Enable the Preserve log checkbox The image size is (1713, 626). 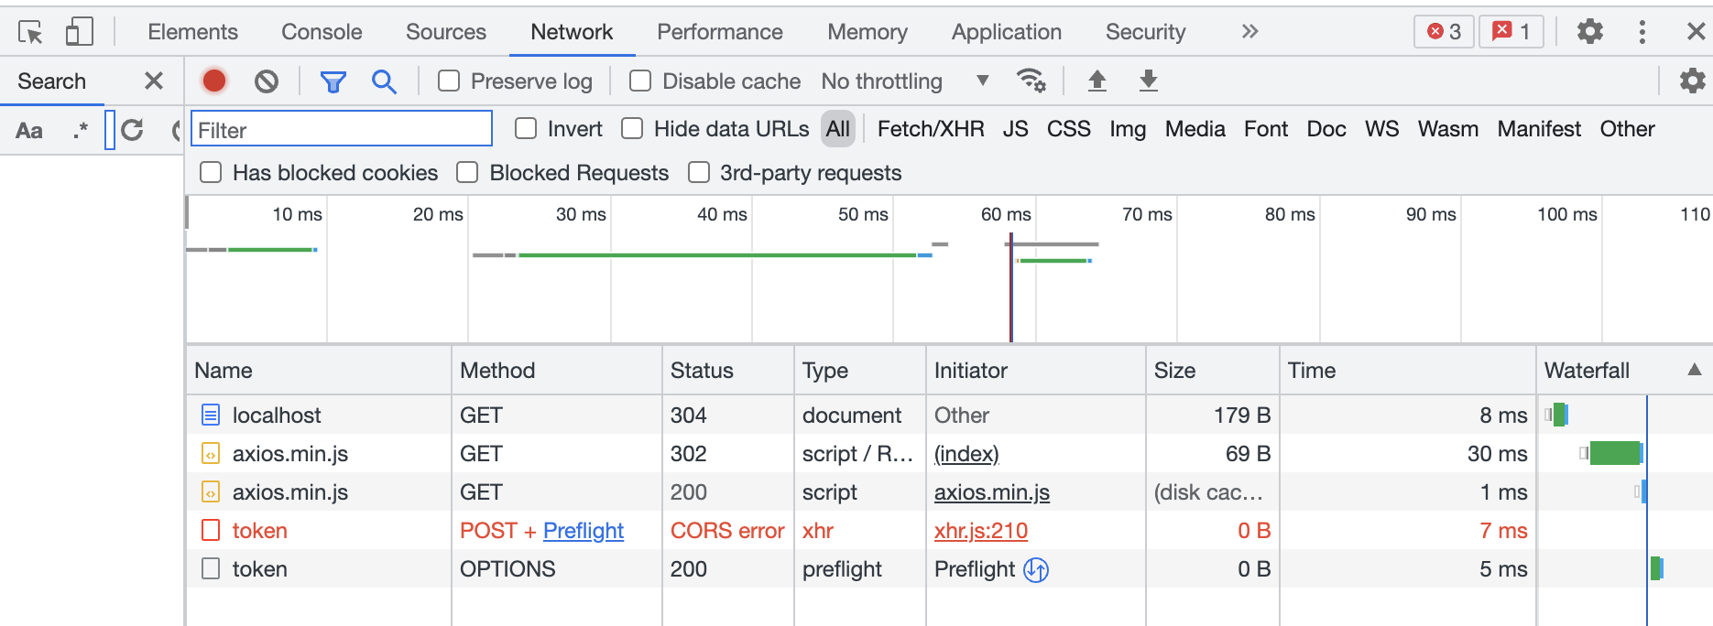point(449,81)
